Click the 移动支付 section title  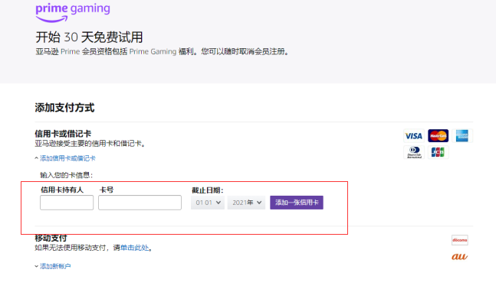[51, 238]
